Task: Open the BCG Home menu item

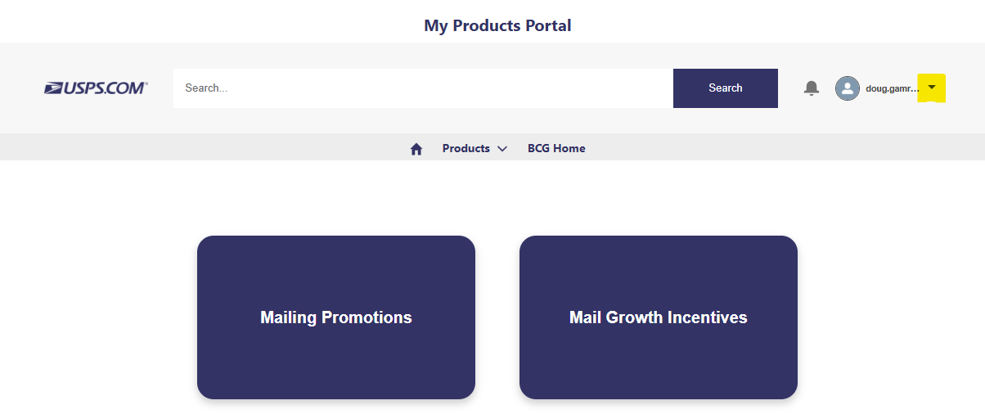Action: (556, 148)
